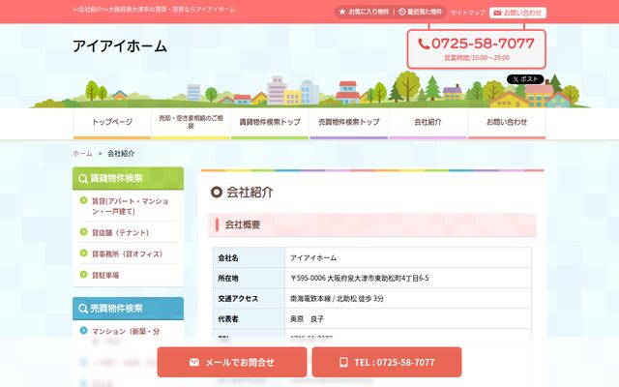This screenshot has height=387, width=619.
Task: Click the clock icon for 最近見た物件
Action: pos(402,12)
